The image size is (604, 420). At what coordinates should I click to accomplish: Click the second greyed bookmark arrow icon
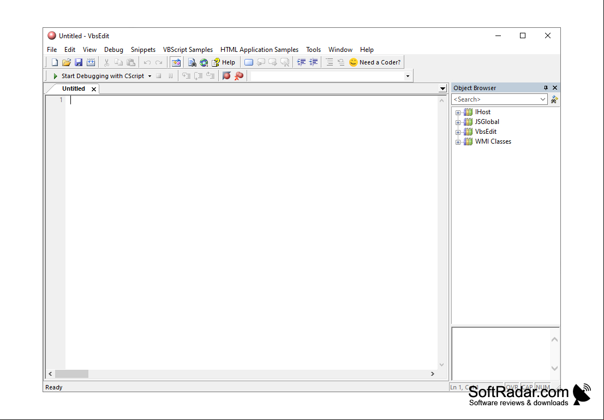pos(273,62)
